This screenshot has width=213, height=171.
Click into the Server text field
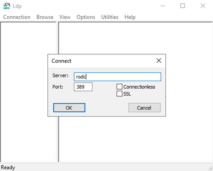click(x=117, y=77)
